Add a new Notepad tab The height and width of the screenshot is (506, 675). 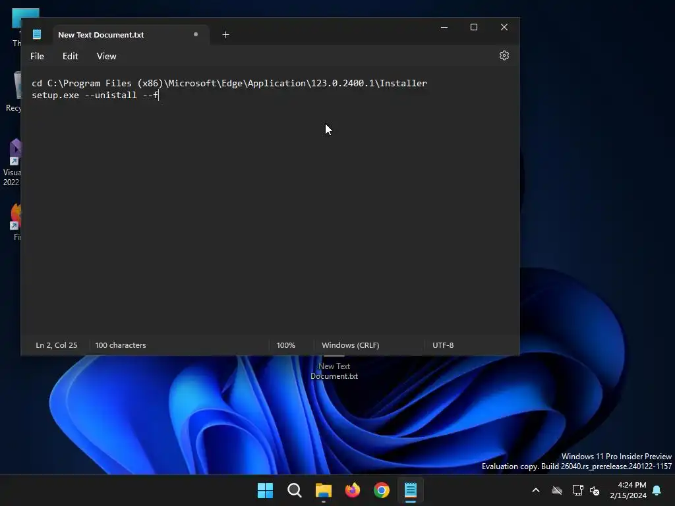point(225,35)
